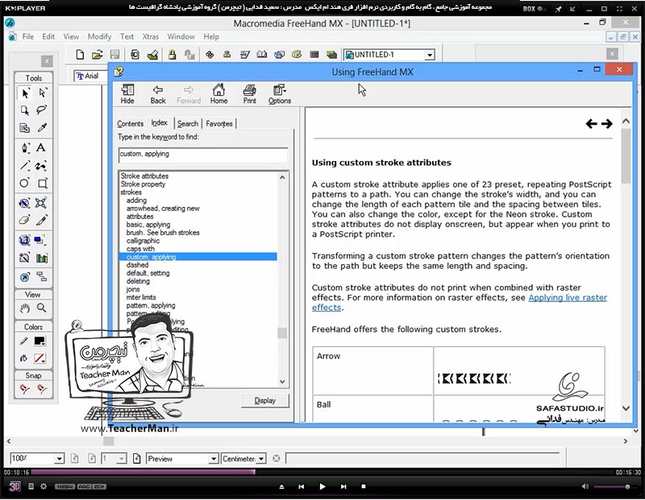This screenshot has width=645, height=500.
Task: Go to help Home page
Action: tap(218, 94)
